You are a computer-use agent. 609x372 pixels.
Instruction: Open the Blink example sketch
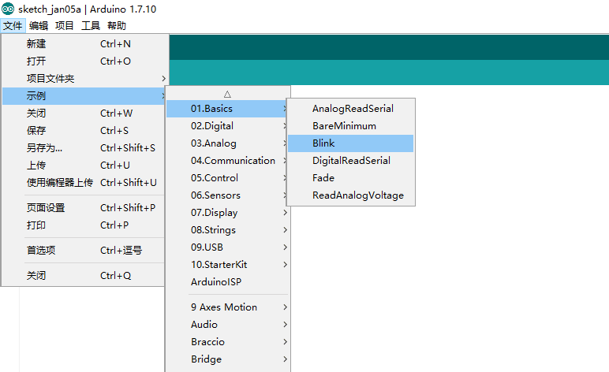tap(323, 143)
